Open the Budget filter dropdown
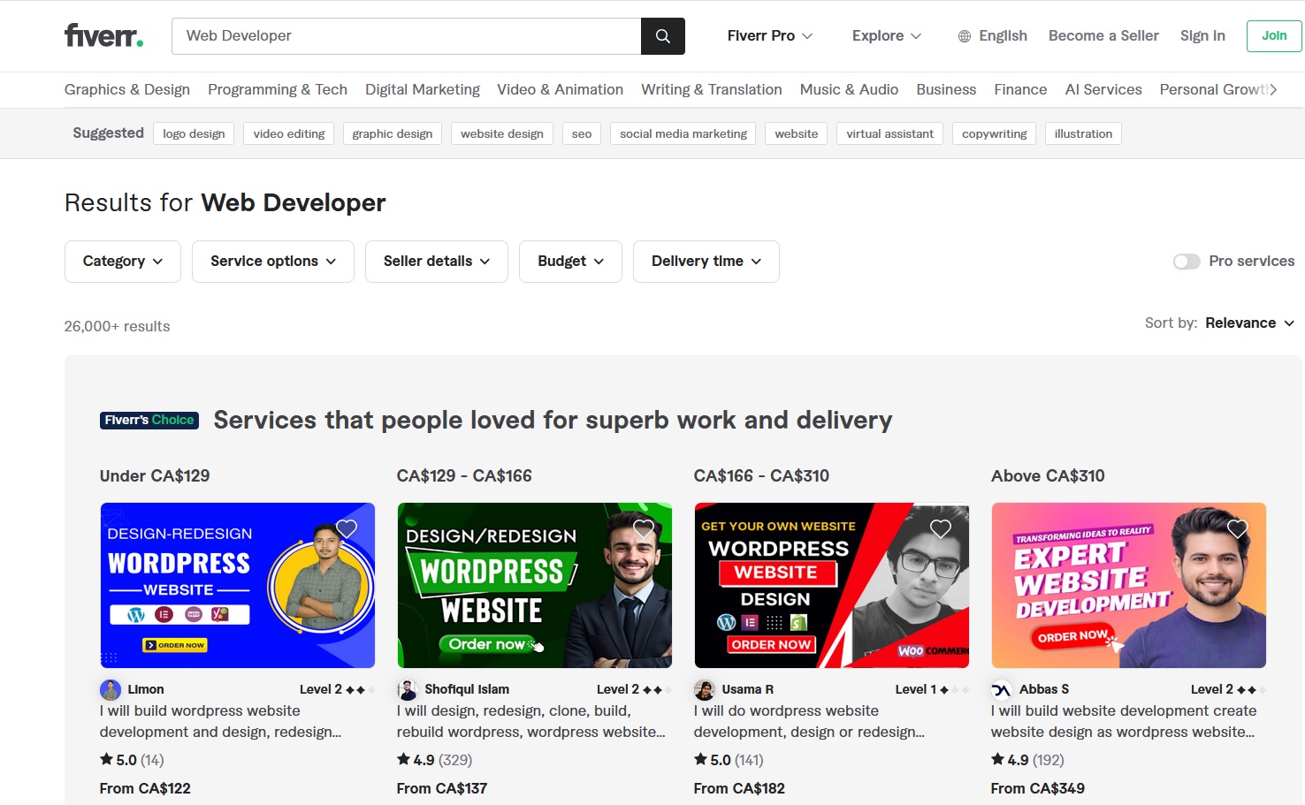The image size is (1305, 805). (x=570, y=262)
